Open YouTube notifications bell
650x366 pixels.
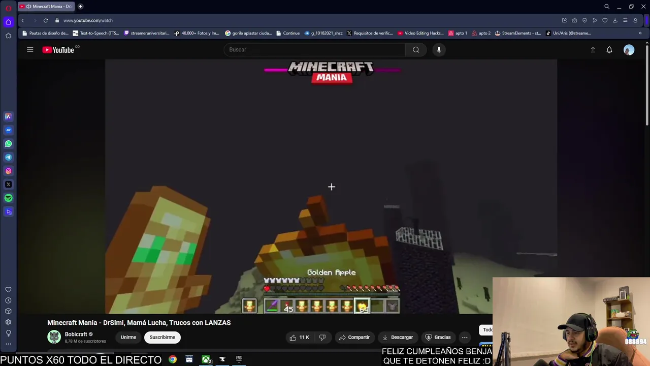click(x=609, y=50)
